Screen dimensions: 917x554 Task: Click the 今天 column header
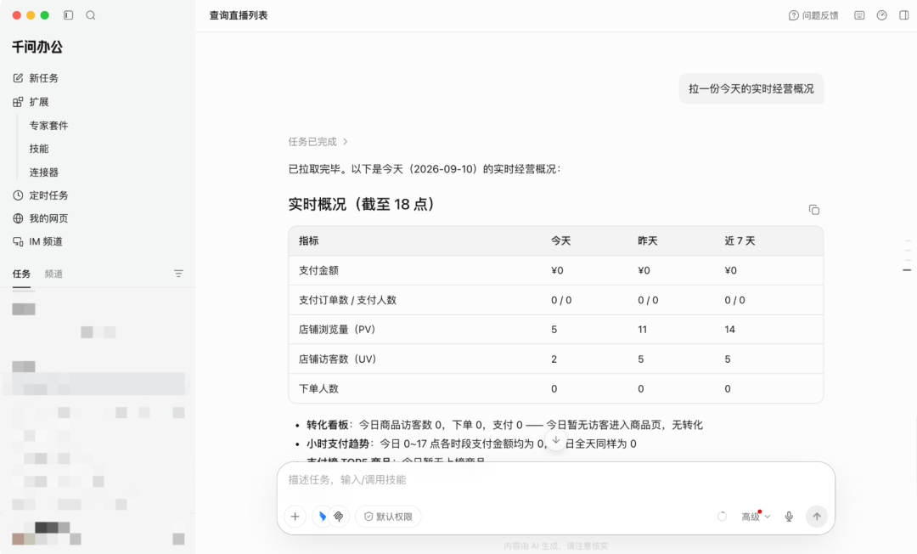point(561,241)
